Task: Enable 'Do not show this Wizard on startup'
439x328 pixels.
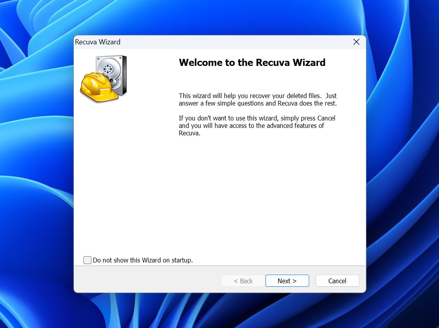Action: (x=87, y=260)
